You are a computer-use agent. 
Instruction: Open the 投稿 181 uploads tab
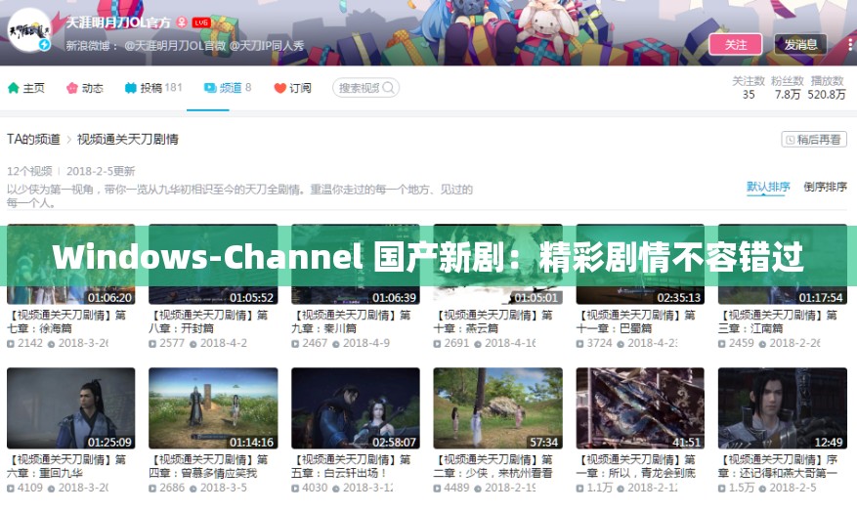tap(153, 87)
